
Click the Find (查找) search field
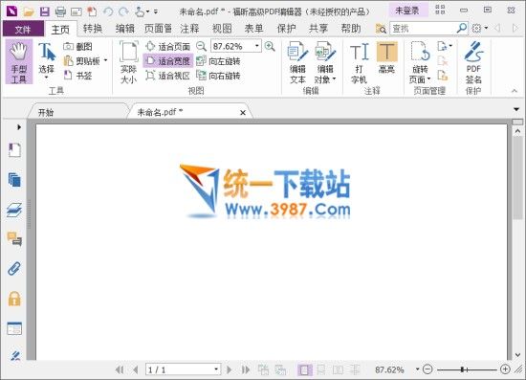coord(423,29)
